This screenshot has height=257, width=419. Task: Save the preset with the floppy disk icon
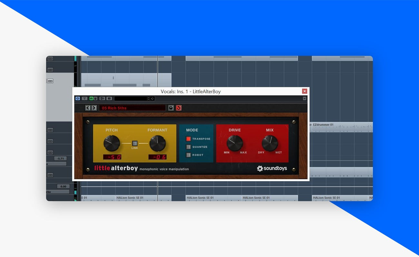coord(171,108)
